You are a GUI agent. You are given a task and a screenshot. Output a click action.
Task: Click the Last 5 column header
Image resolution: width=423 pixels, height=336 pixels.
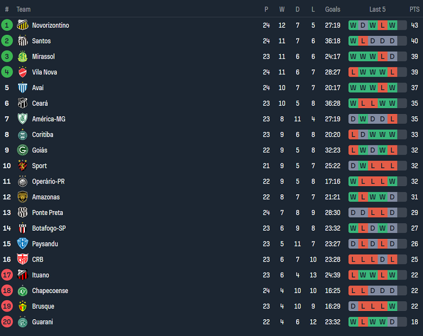377,9
